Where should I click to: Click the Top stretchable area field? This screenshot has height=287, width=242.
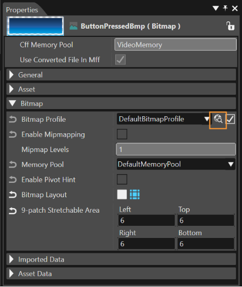(206, 220)
